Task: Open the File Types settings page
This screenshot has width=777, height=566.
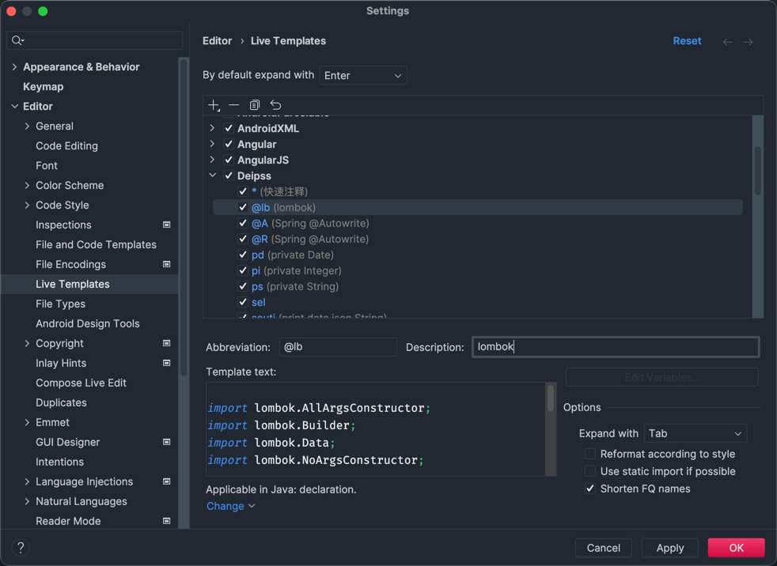Action: tap(60, 304)
